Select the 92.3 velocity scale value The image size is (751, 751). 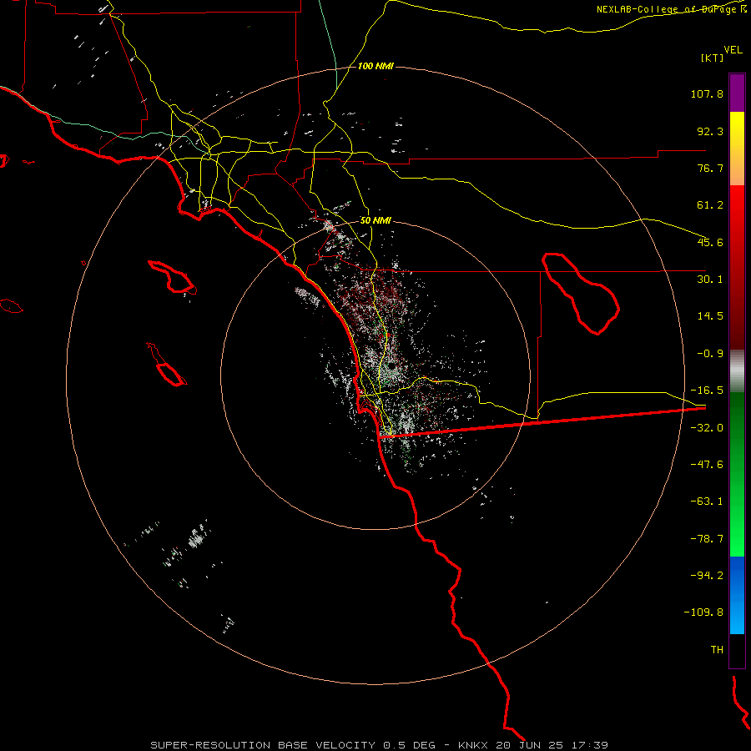coord(710,131)
